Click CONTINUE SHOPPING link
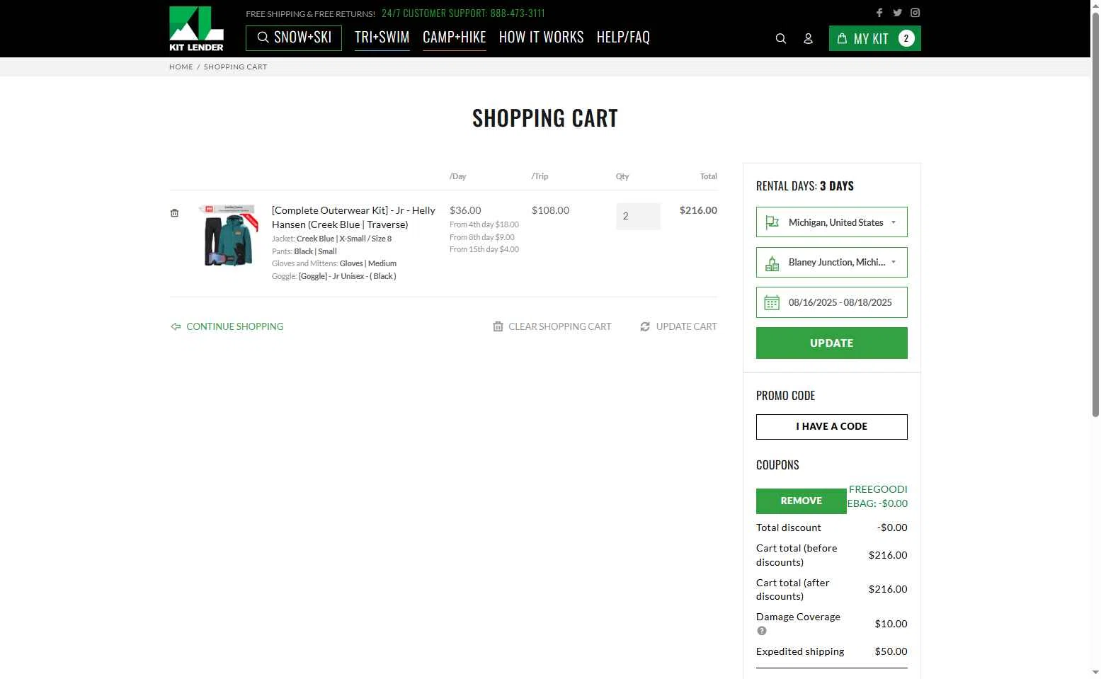 [227, 326]
